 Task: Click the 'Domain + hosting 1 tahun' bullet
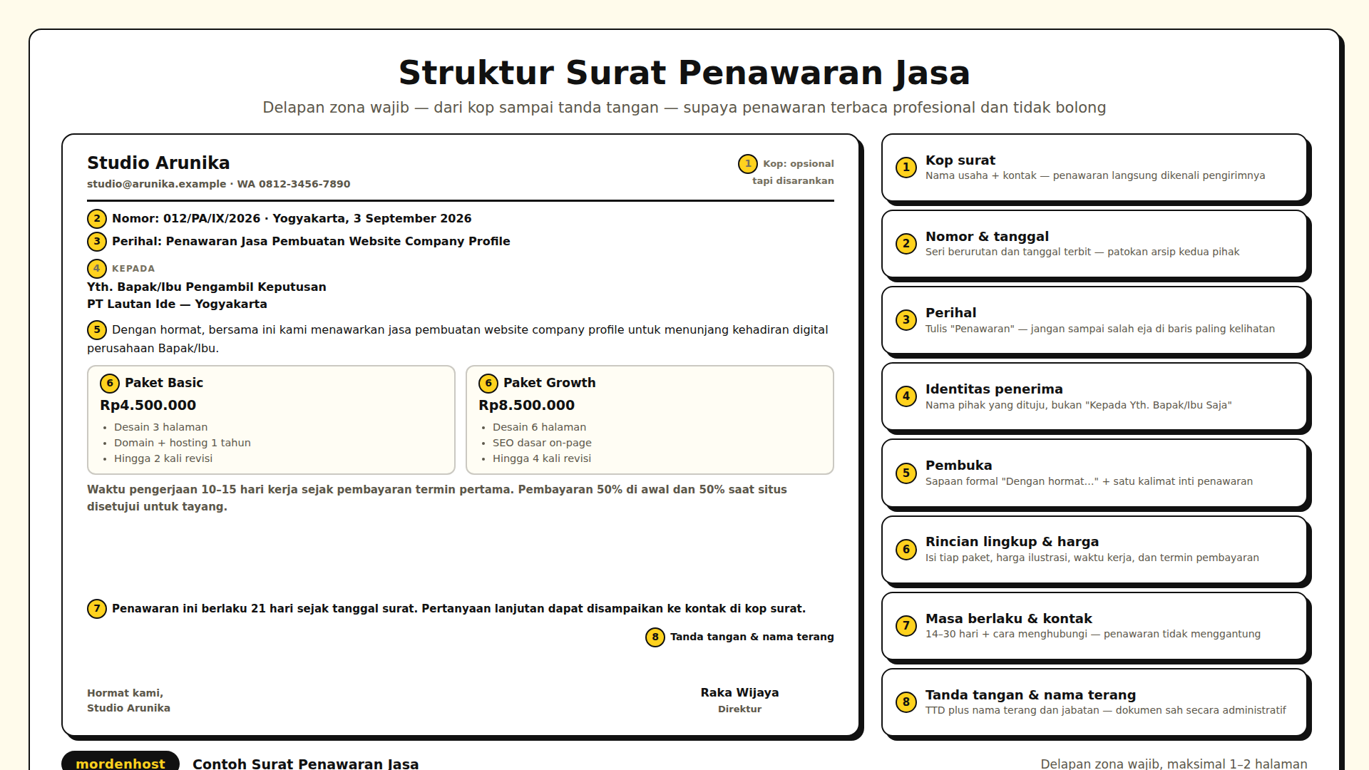pos(182,443)
